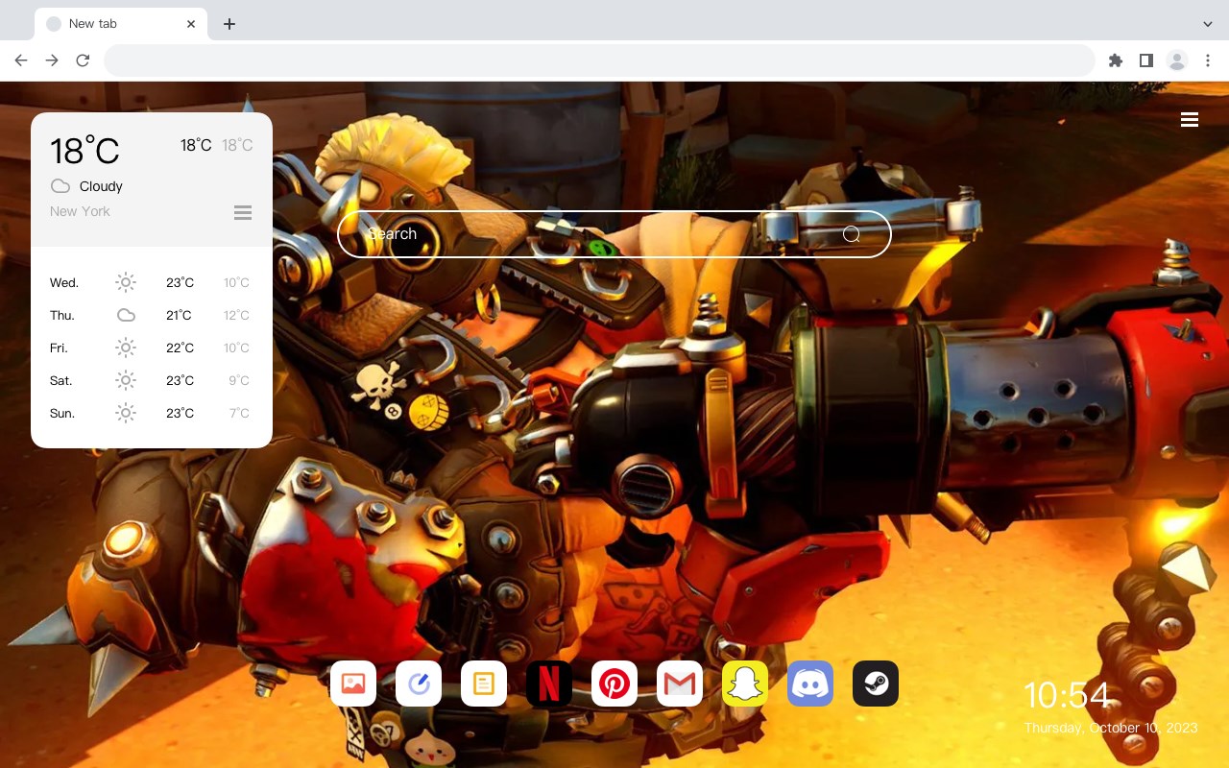
Task: Focus the browser address bar
Action: [599, 60]
